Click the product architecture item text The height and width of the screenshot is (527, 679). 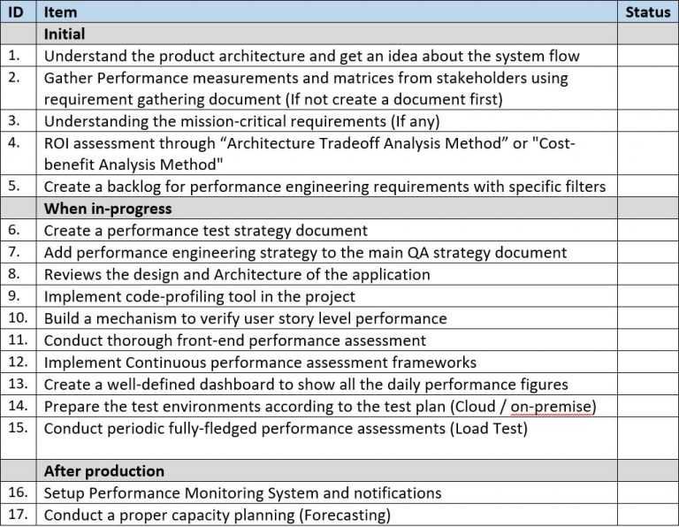point(311,56)
